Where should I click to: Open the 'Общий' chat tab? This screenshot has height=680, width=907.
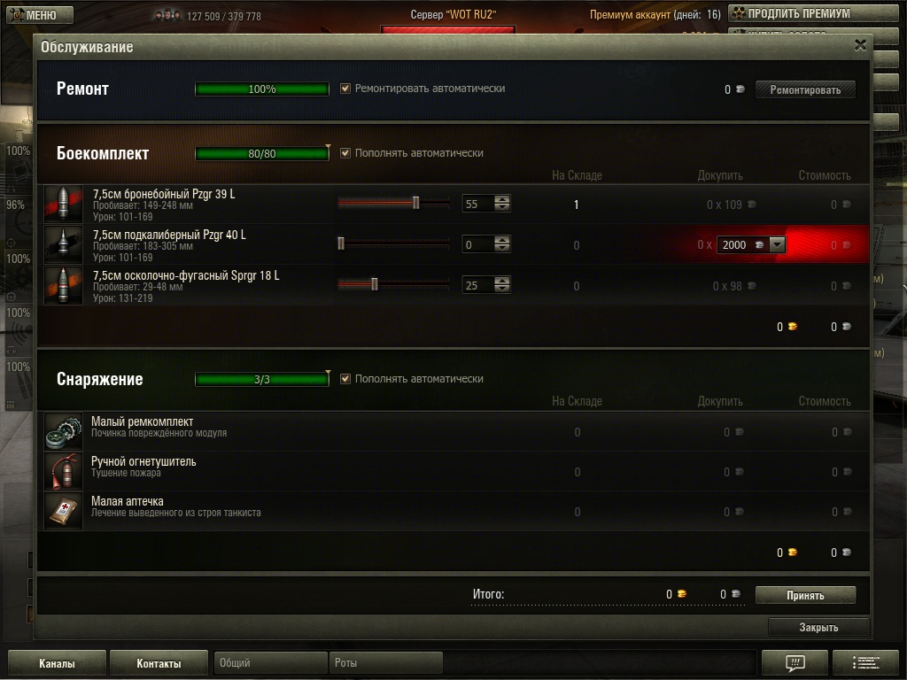click(270, 662)
